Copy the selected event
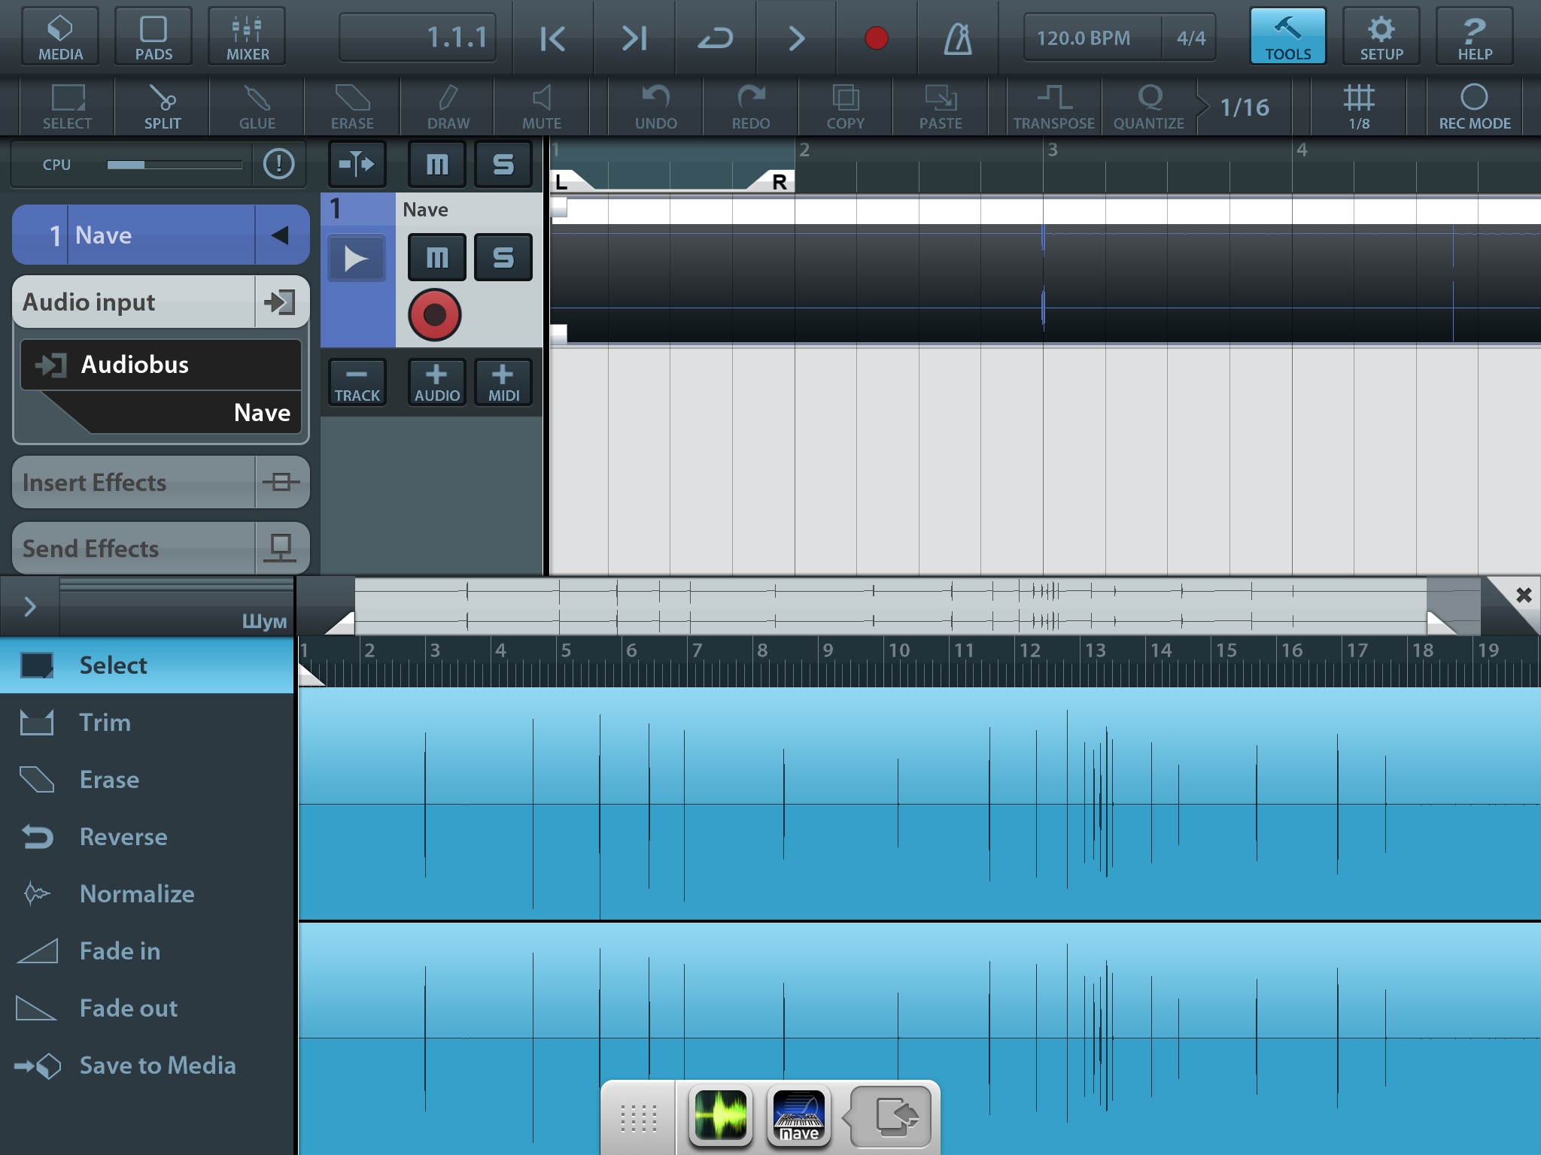1541x1155 pixels. pos(846,107)
